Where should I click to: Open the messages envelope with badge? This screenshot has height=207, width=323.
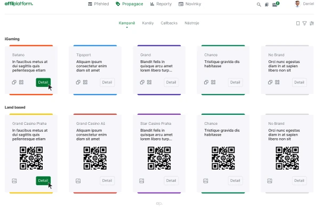pyautogui.click(x=276, y=4)
